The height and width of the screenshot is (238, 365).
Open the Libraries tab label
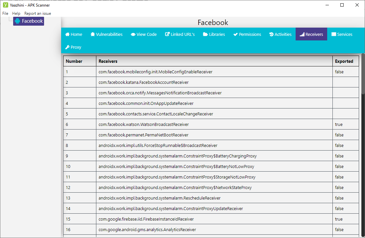pos(217,35)
